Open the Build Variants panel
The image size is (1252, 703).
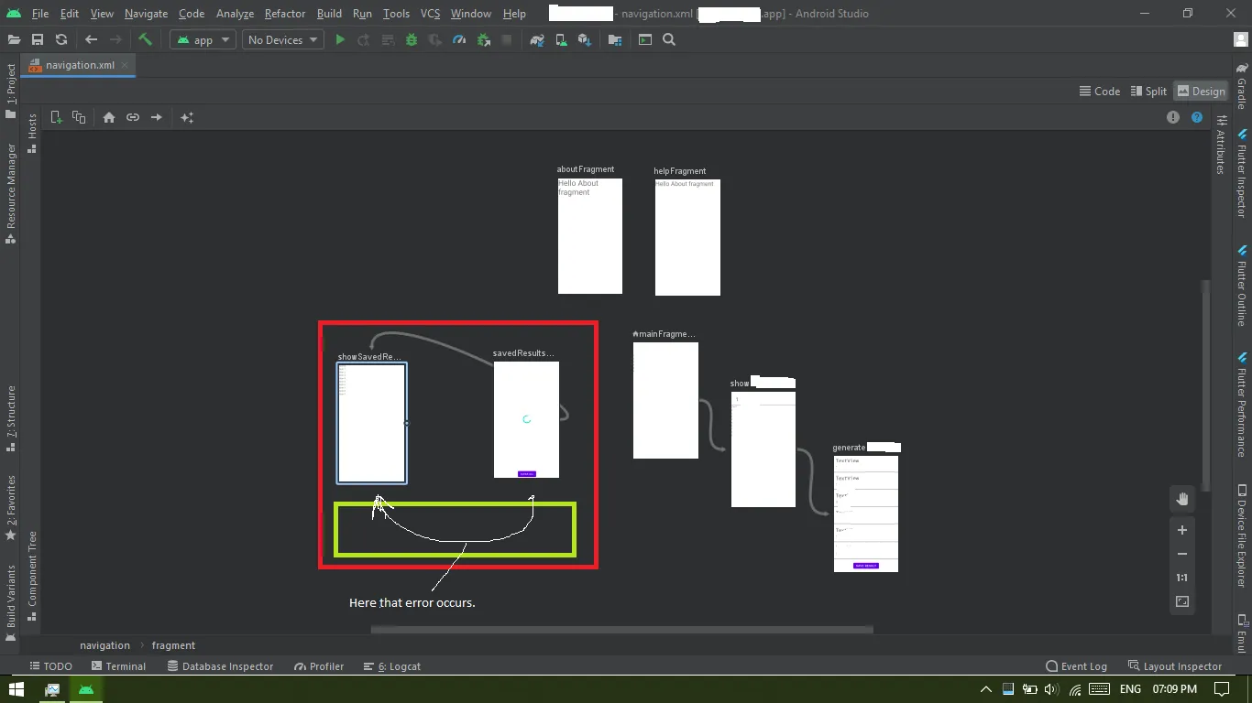11,602
